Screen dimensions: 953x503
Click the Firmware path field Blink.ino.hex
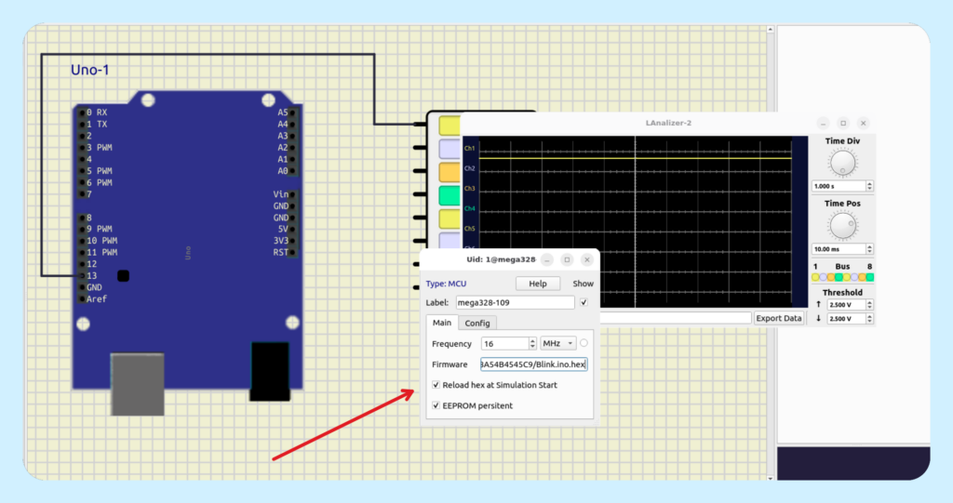click(x=533, y=364)
